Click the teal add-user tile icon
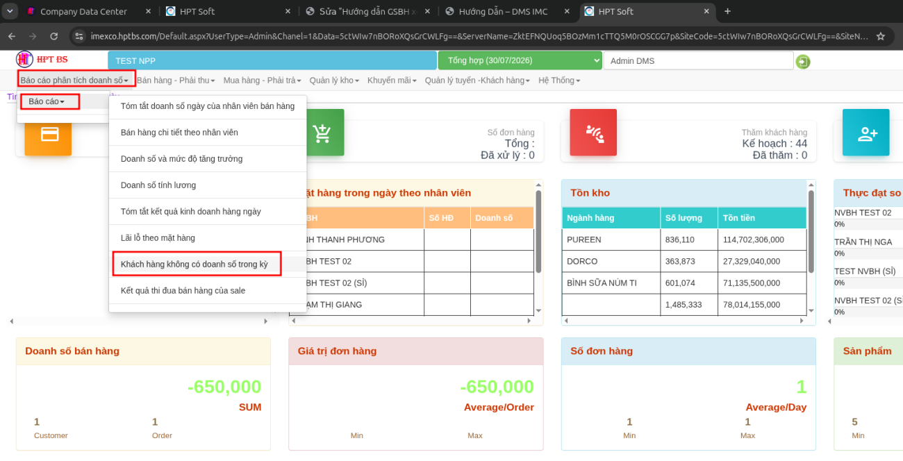 click(866, 132)
